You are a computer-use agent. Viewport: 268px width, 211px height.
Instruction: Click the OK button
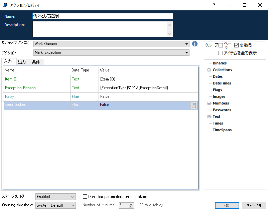227,205
